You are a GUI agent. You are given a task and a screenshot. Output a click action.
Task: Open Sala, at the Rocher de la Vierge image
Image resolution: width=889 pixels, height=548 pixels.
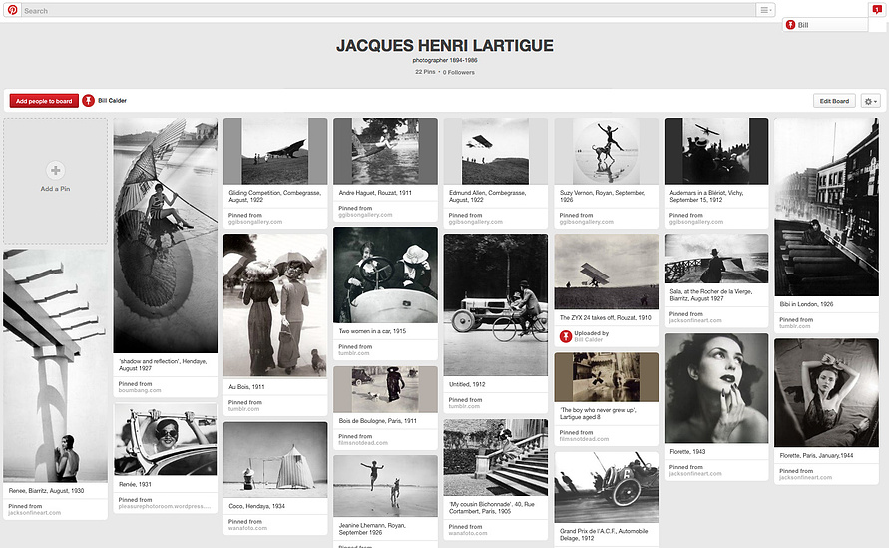[x=716, y=259]
